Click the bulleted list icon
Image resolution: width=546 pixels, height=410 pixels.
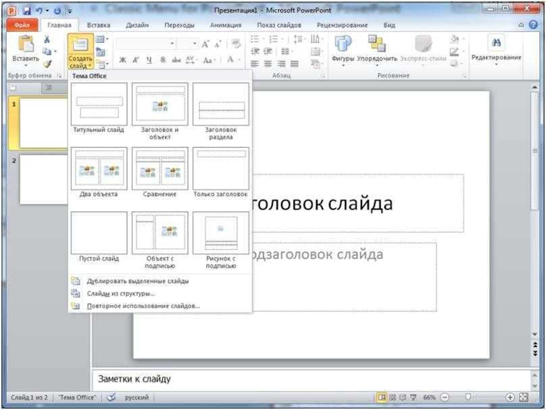pyautogui.click(x=255, y=39)
